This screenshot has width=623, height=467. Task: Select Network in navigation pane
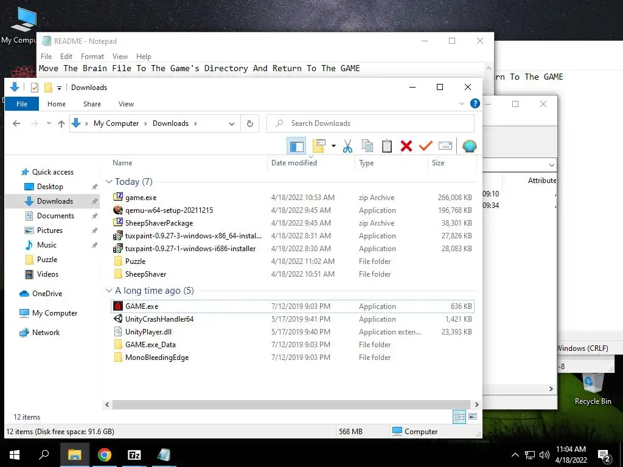pos(46,333)
